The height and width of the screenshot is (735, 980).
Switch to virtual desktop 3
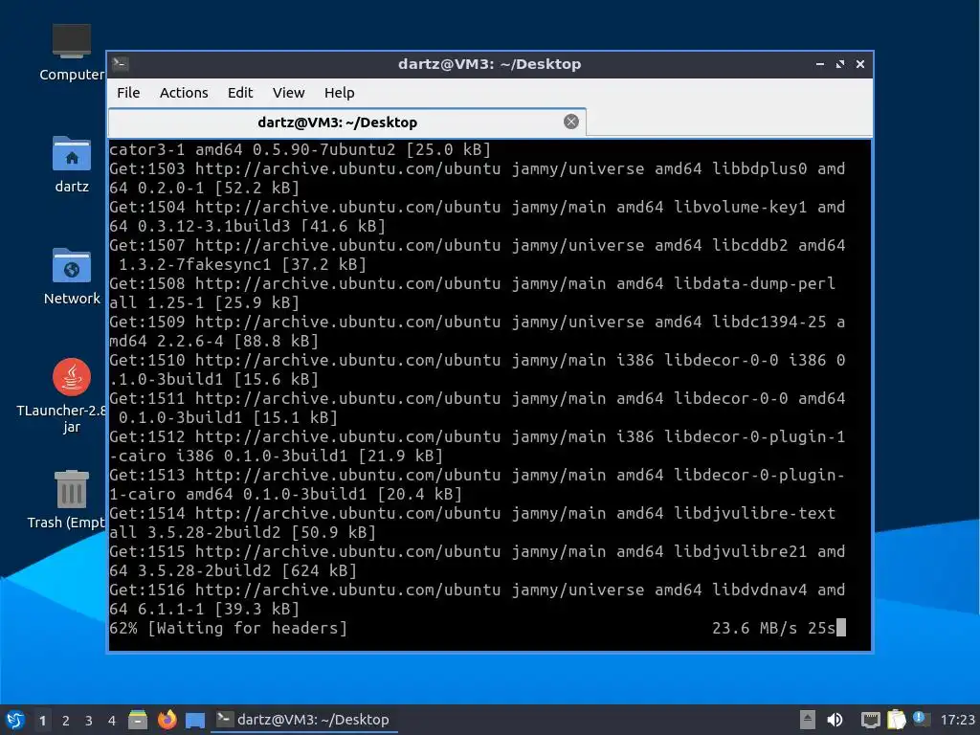(x=89, y=721)
